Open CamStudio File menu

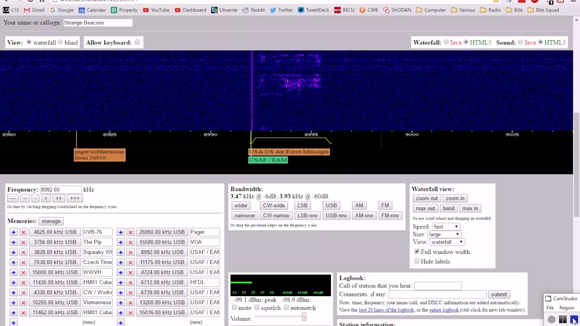click(550, 308)
